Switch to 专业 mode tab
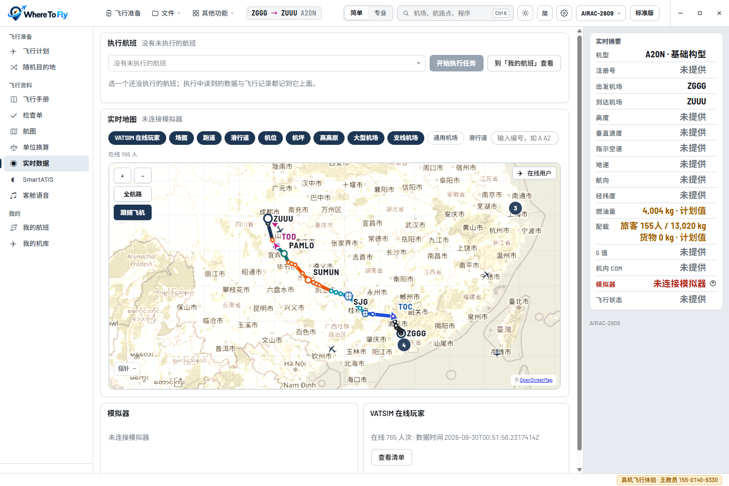The image size is (729, 486). [381, 13]
